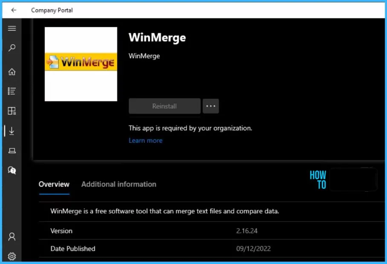Open Devices laptop icon in sidebar
Screen dimensions: 387x264
click(12, 150)
